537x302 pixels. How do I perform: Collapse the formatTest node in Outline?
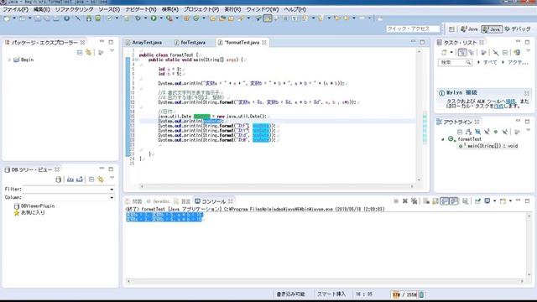click(442, 139)
